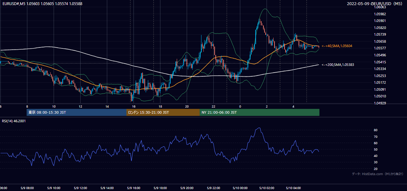Click the 5/10 04:00 time axis label
Image resolution: width=407 pixels, height=191 pixels.
coord(293,188)
